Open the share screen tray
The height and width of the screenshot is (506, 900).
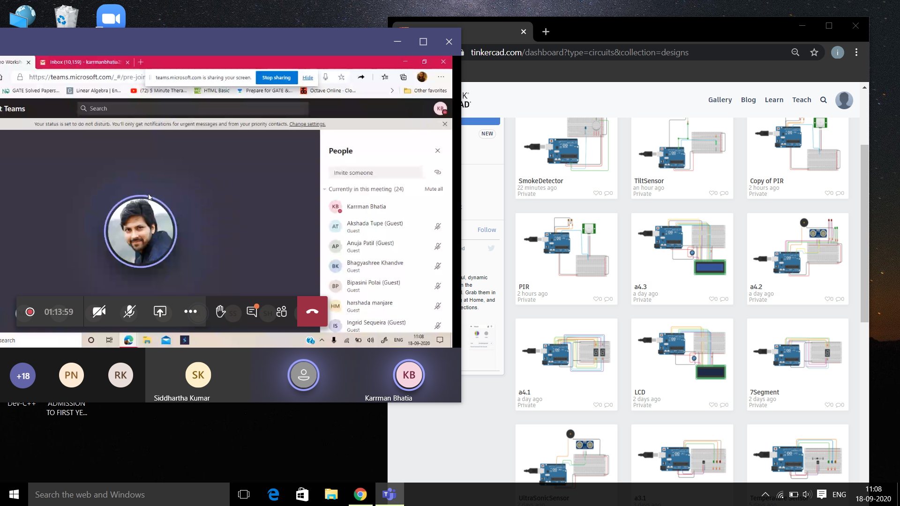tap(160, 312)
